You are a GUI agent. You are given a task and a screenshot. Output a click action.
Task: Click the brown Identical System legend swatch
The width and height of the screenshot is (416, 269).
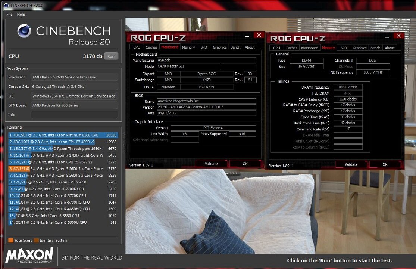[x=36, y=240]
